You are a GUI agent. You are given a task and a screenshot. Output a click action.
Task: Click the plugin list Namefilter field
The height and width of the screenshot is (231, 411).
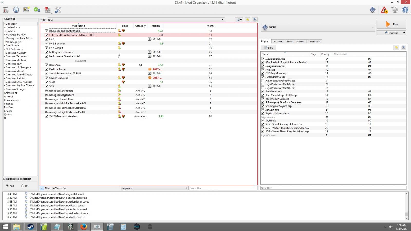point(333,188)
